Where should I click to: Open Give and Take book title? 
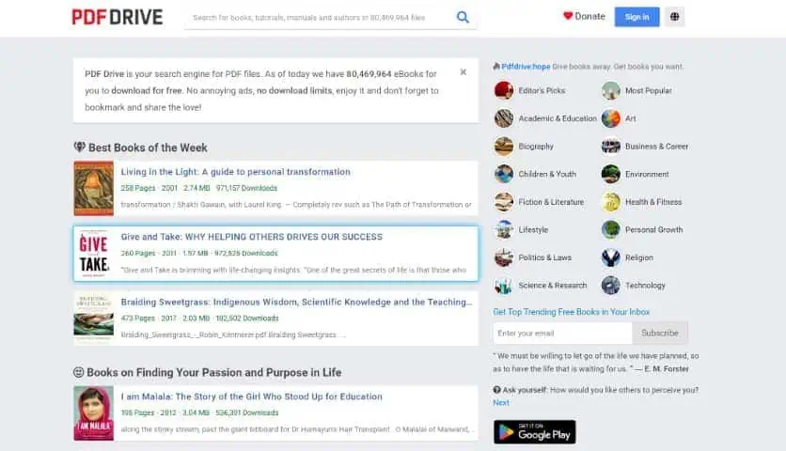point(252,237)
